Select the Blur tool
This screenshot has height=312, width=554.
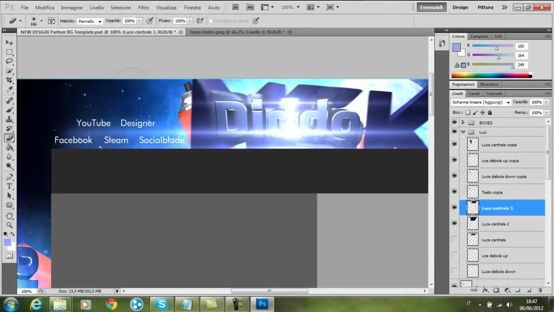pyautogui.click(x=10, y=157)
